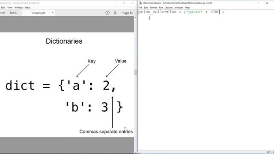Screen dimensions: 274x154
Task: Click the 'dict' word in the slide
Action: click(20, 86)
